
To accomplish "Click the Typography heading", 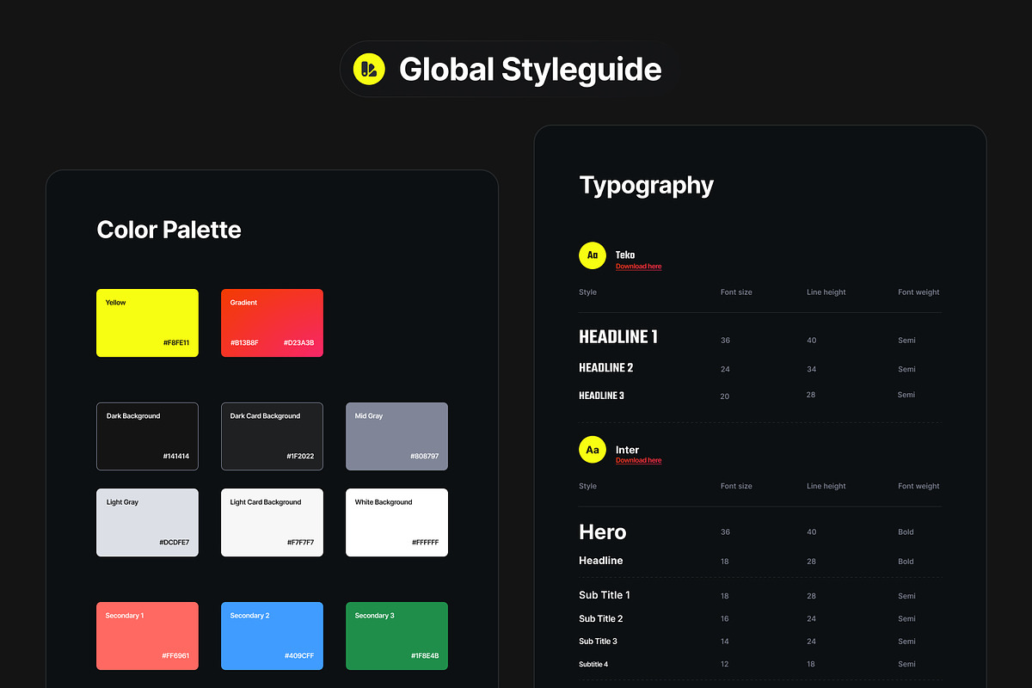I will (x=647, y=186).
